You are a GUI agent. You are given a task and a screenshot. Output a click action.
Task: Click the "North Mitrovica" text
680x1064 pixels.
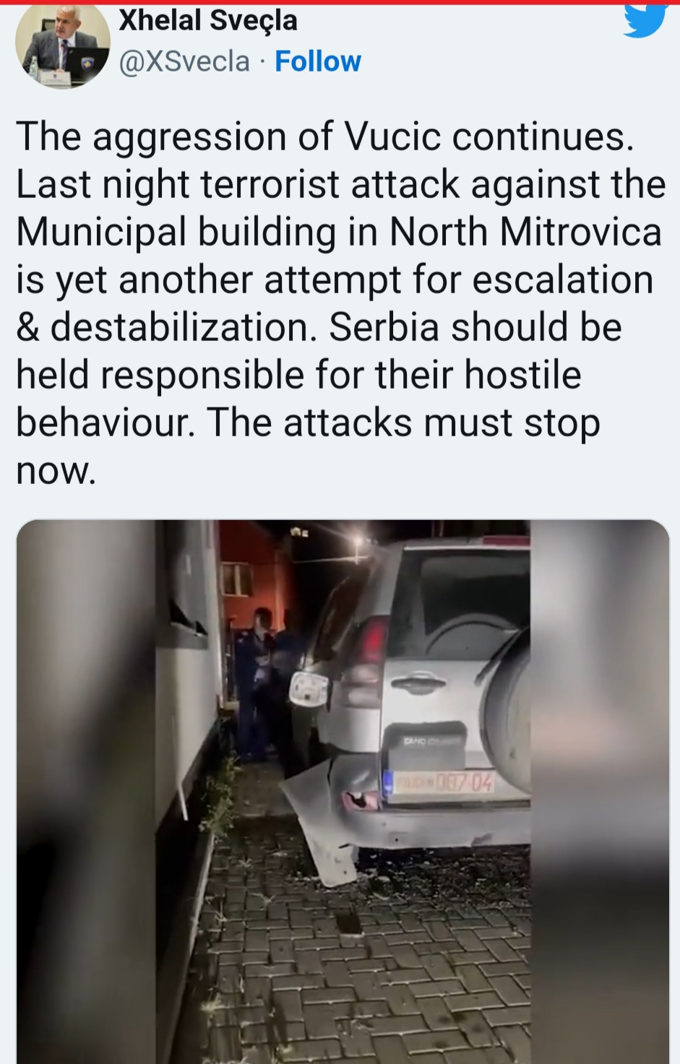526,232
